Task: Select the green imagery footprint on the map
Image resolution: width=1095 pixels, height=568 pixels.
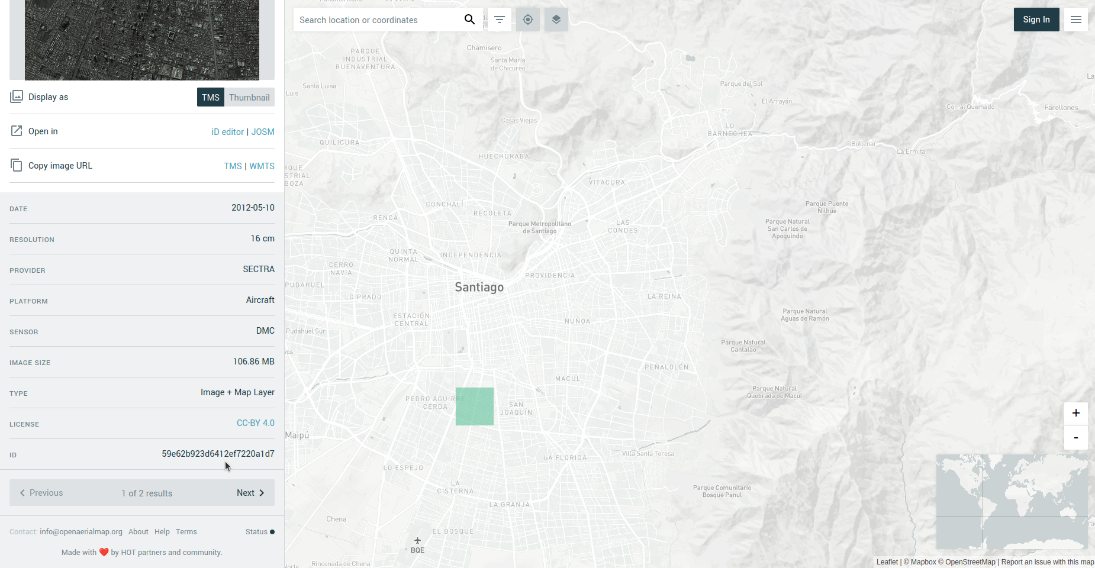Action: pos(474,406)
